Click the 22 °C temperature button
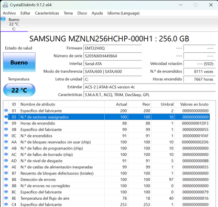The width and height of the screenshot is (218, 207). pyautogui.click(x=19, y=90)
